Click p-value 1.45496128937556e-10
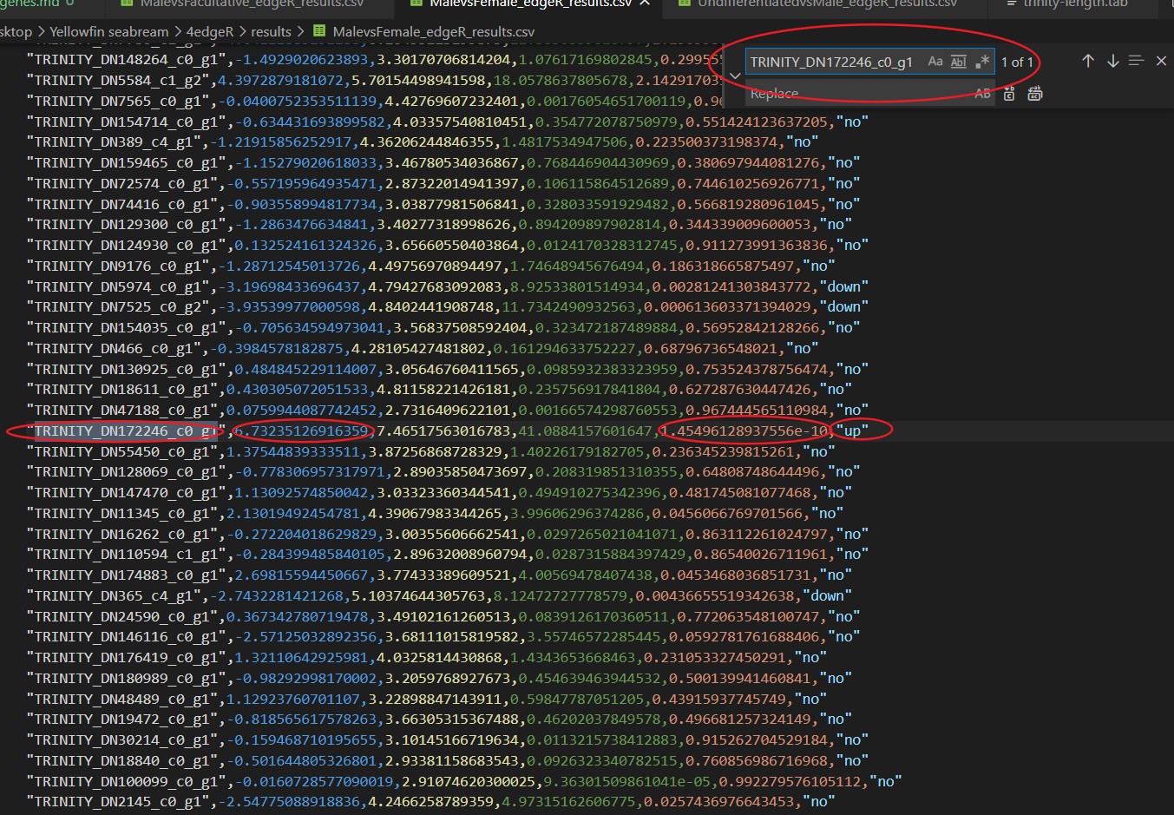 744,431
